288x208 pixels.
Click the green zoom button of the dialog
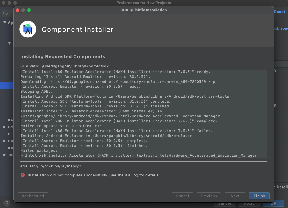click(29, 10)
